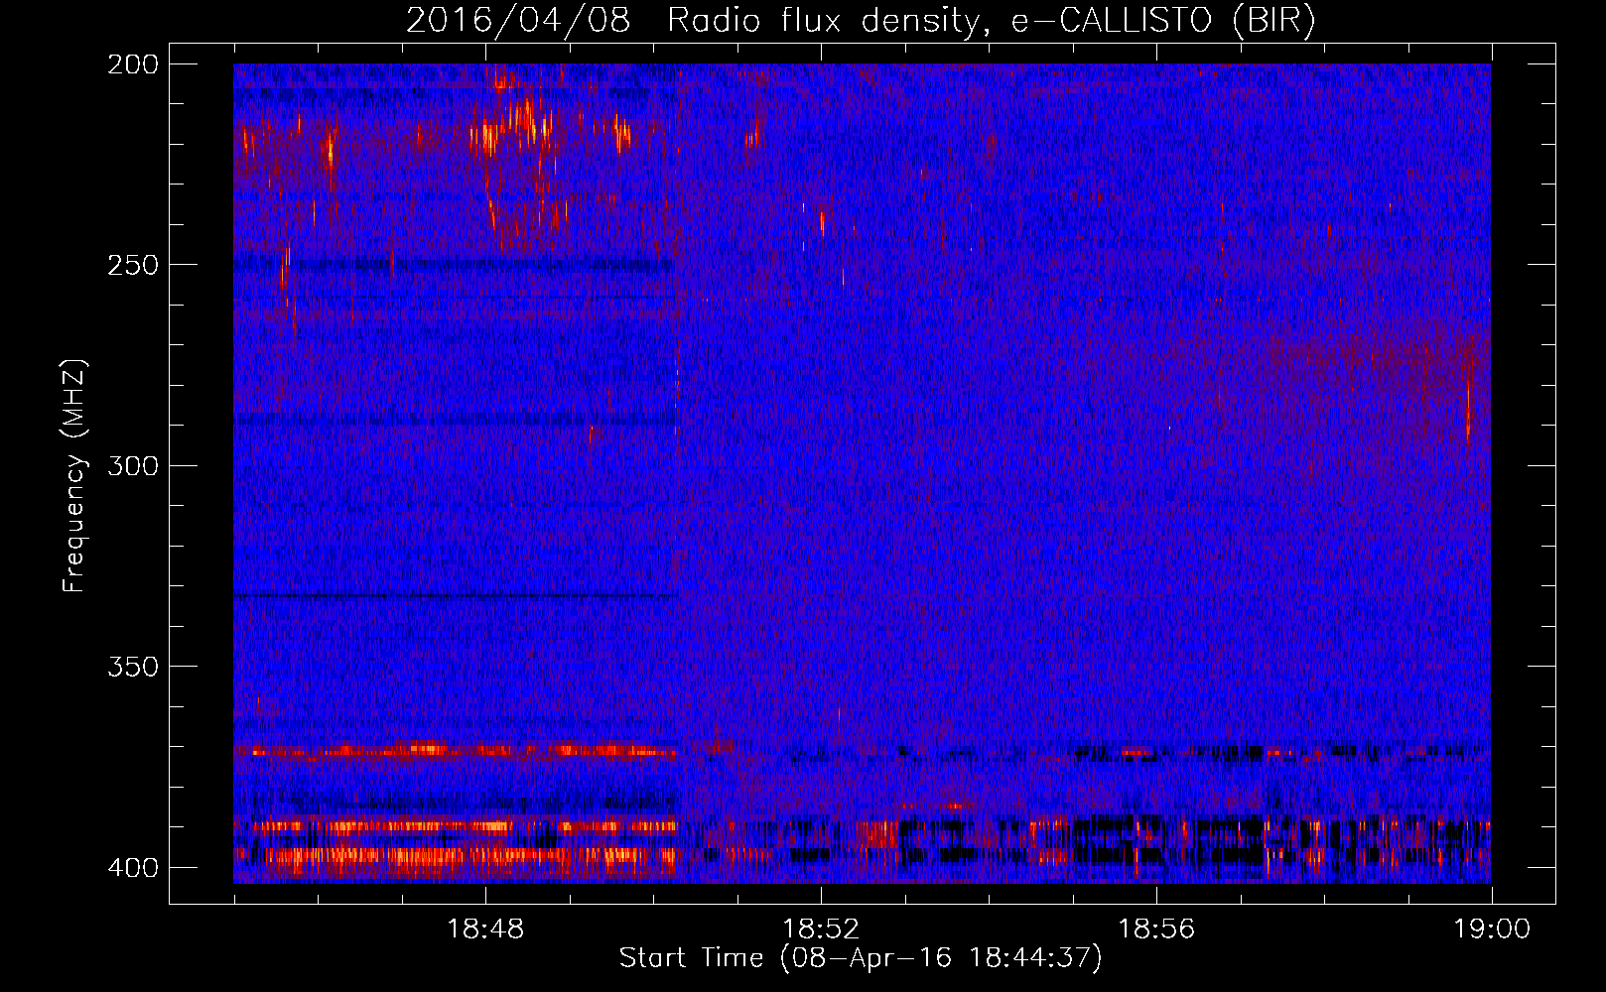Select the 'Frequency (MHZ)' axis label
1606x992 pixels.
(74, 476)
